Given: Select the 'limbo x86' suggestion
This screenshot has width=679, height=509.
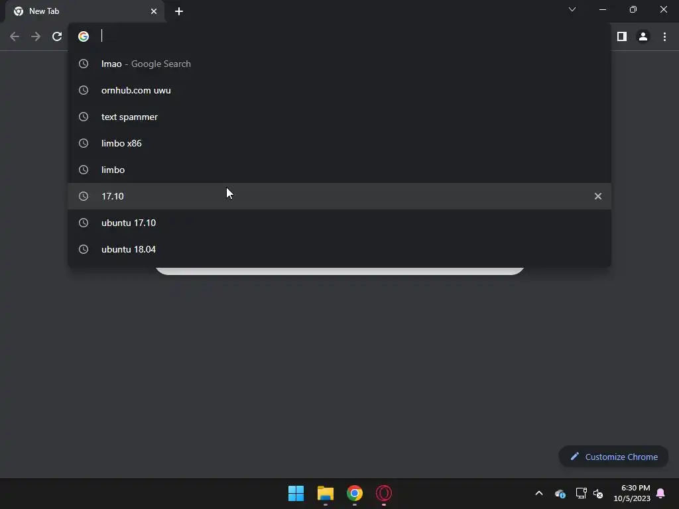Looking at the screenshot, I should (339, 143).
